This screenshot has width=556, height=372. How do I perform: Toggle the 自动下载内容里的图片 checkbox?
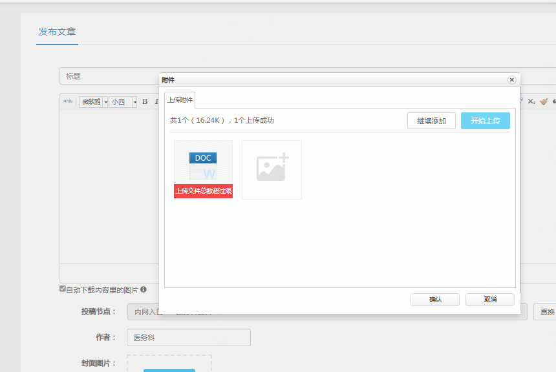click(63, 289)
